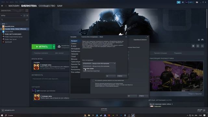208x117 pixels.
Task: Play the developer broadcast video
Action: [176, 76]
